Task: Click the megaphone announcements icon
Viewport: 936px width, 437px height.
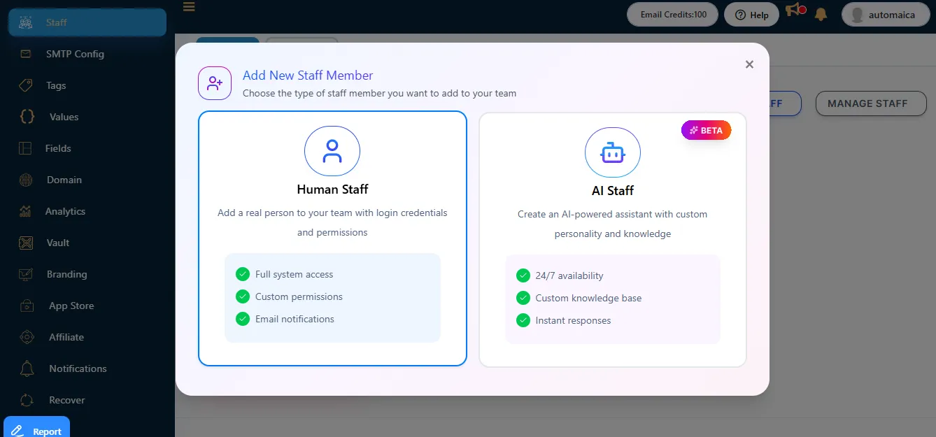Action: 794,10
